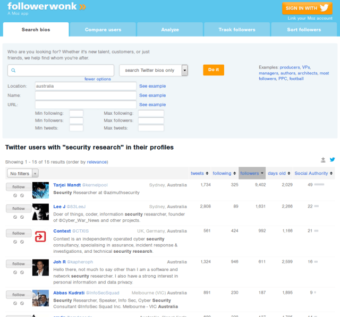Click See example next to URL
The height and width of the screenshot is (317, 340).
(x=152, y=105)
